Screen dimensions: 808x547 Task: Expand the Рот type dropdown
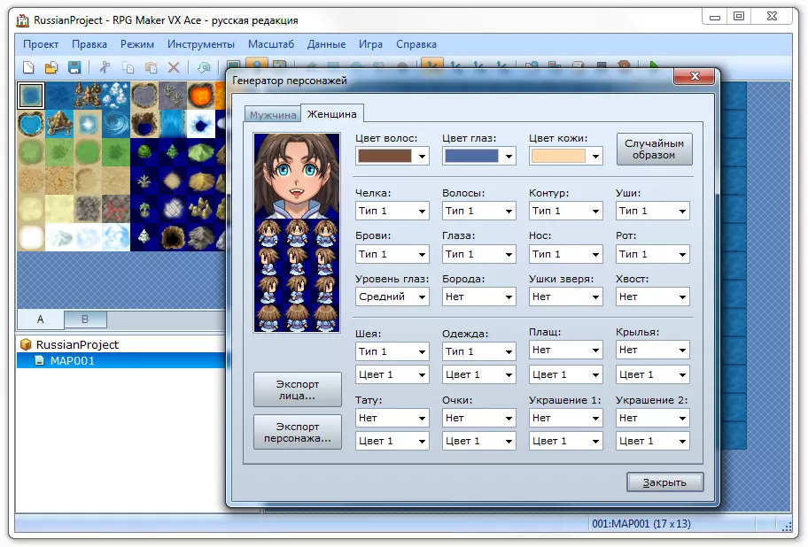tap(652, 254)
